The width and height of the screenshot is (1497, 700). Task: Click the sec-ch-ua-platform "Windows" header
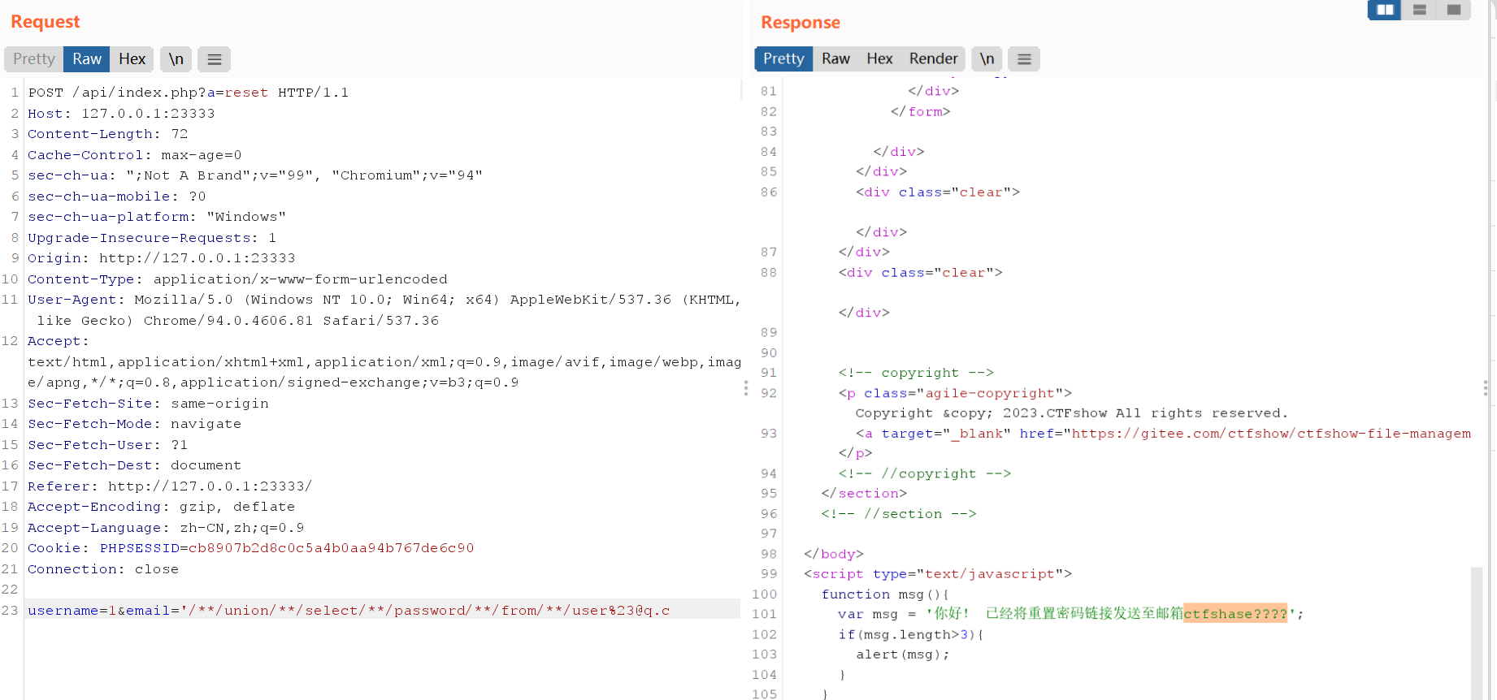(157, 217)
